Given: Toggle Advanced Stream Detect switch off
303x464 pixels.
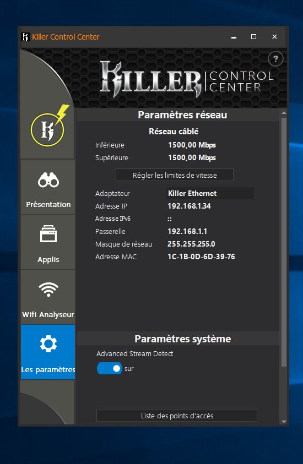Looking at the screenshot, I should pos(109,368).
